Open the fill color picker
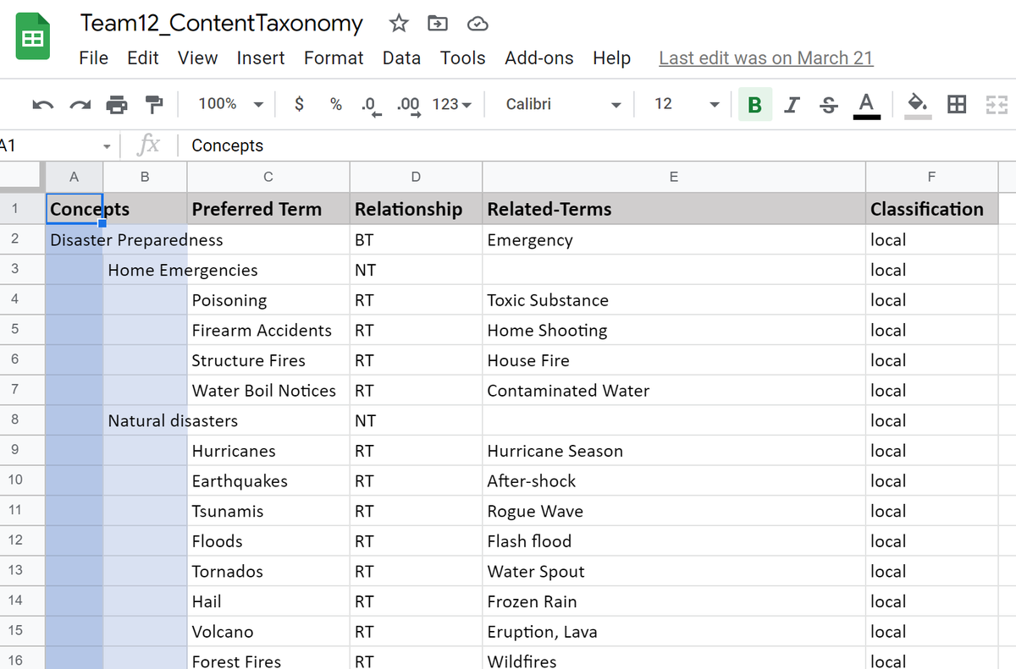Screen dimensions: 1016x669 click(x=918, y=105)
